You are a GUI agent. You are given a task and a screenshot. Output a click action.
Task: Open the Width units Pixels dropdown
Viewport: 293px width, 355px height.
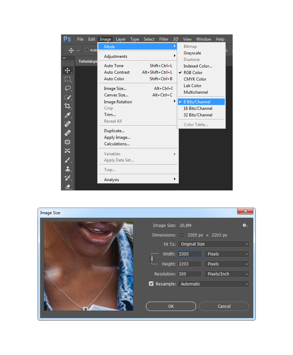pos(227,254)
